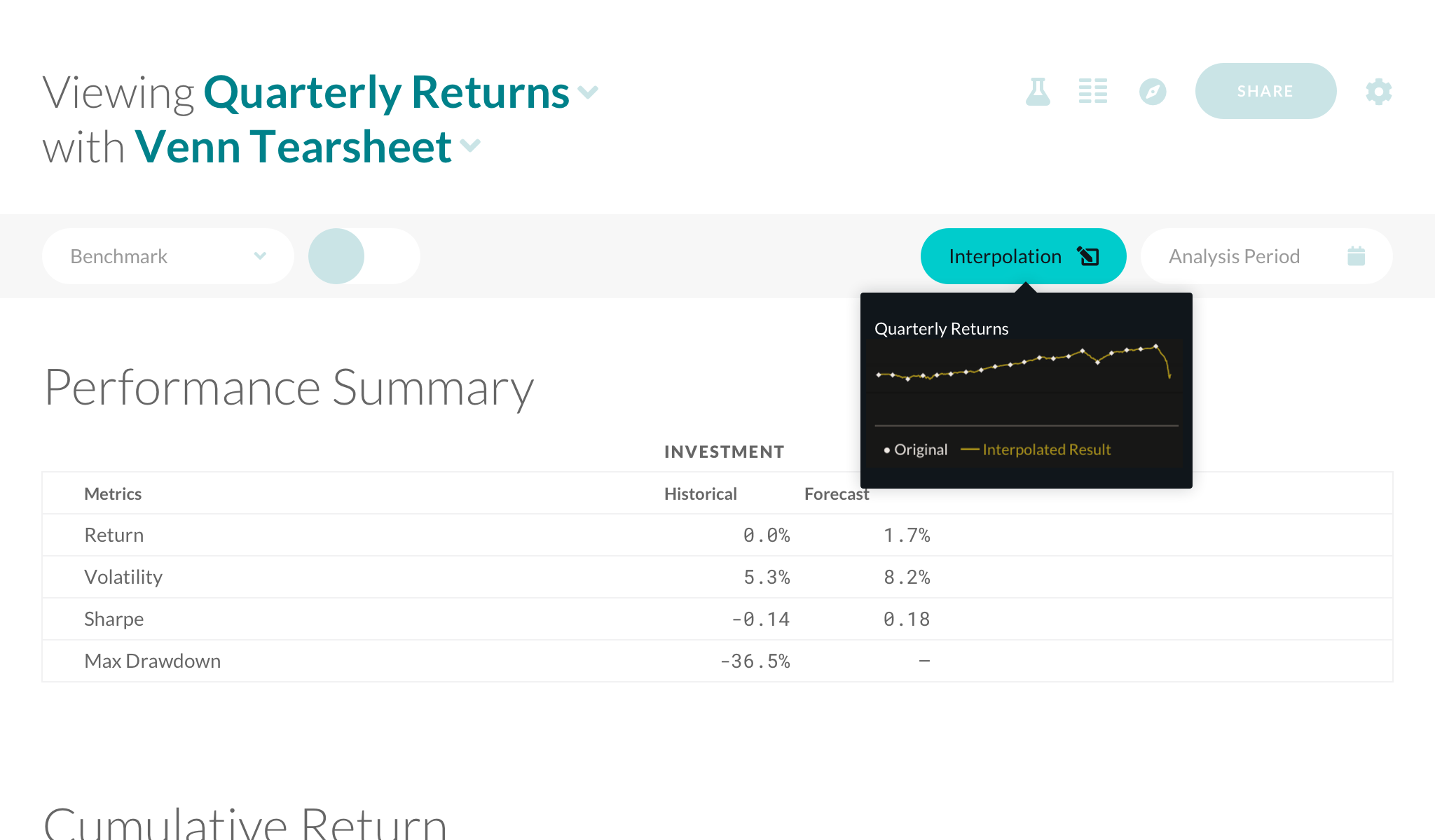This screenshot has height=840, width=1435.
Task: Click the Original legend dot entry
Action: coord(916,449)
